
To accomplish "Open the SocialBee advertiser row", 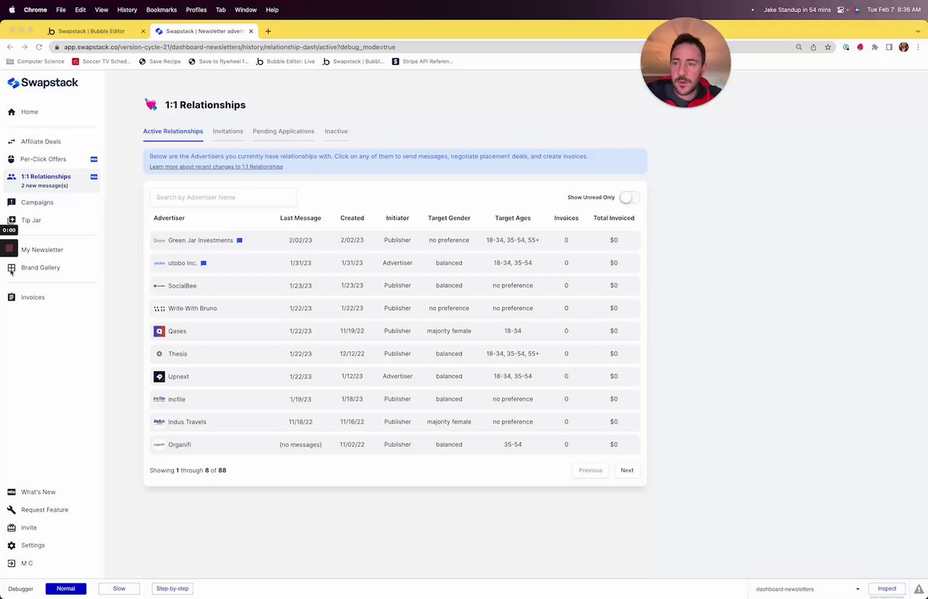I will [x=395, y=286].
